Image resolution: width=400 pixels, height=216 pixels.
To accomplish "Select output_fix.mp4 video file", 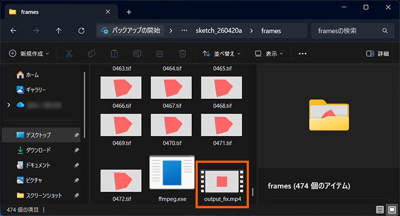I will (x=222, y=182).
